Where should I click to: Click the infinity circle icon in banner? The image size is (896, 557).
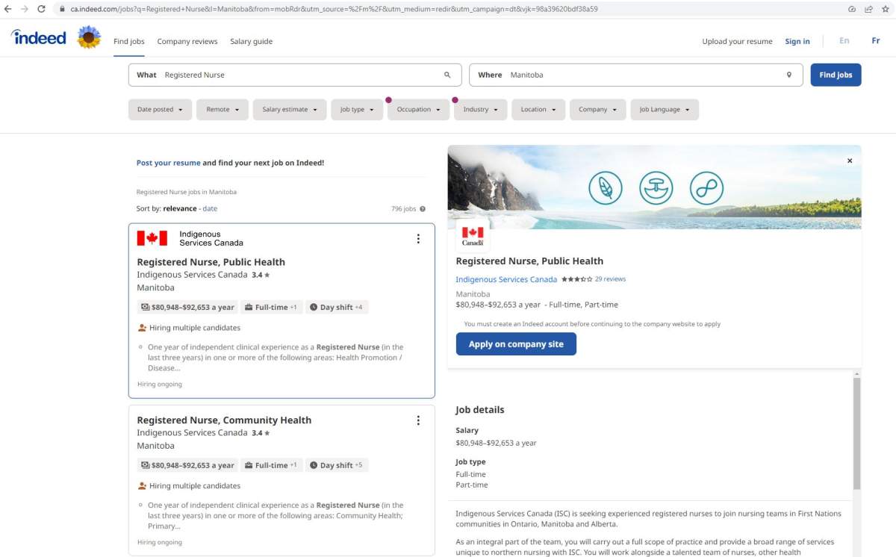pyautogui.click(x=706, y=188)
